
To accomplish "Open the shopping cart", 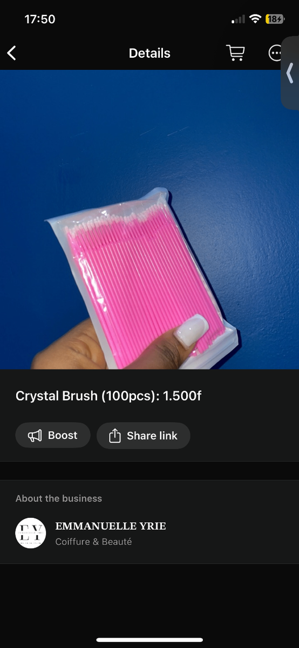I will tap(235, 53).
